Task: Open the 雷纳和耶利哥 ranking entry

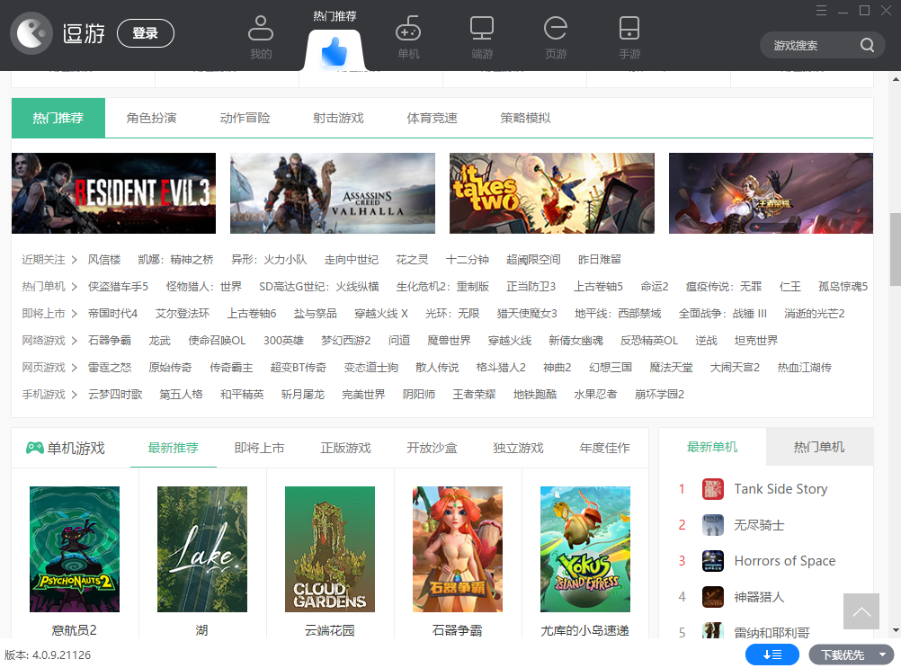Action: [772, 632]
